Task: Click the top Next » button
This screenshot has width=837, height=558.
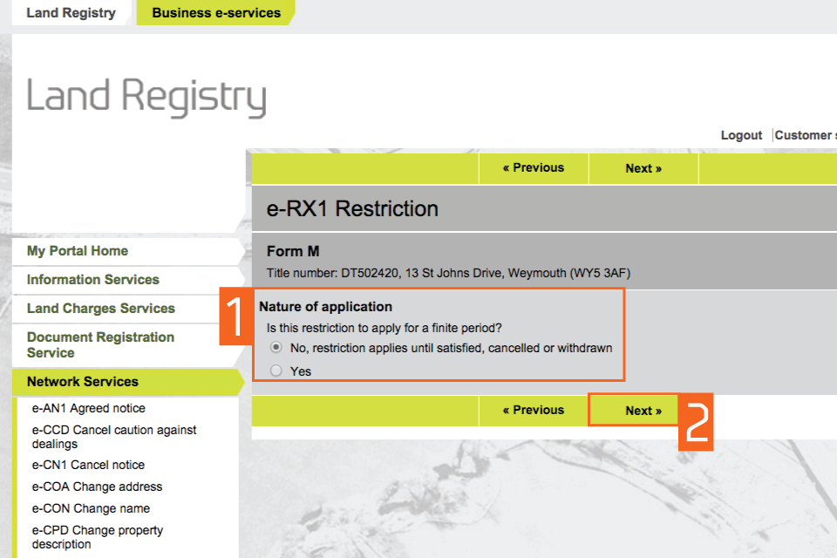Action: pyautogui.click(x=643, y=168)
